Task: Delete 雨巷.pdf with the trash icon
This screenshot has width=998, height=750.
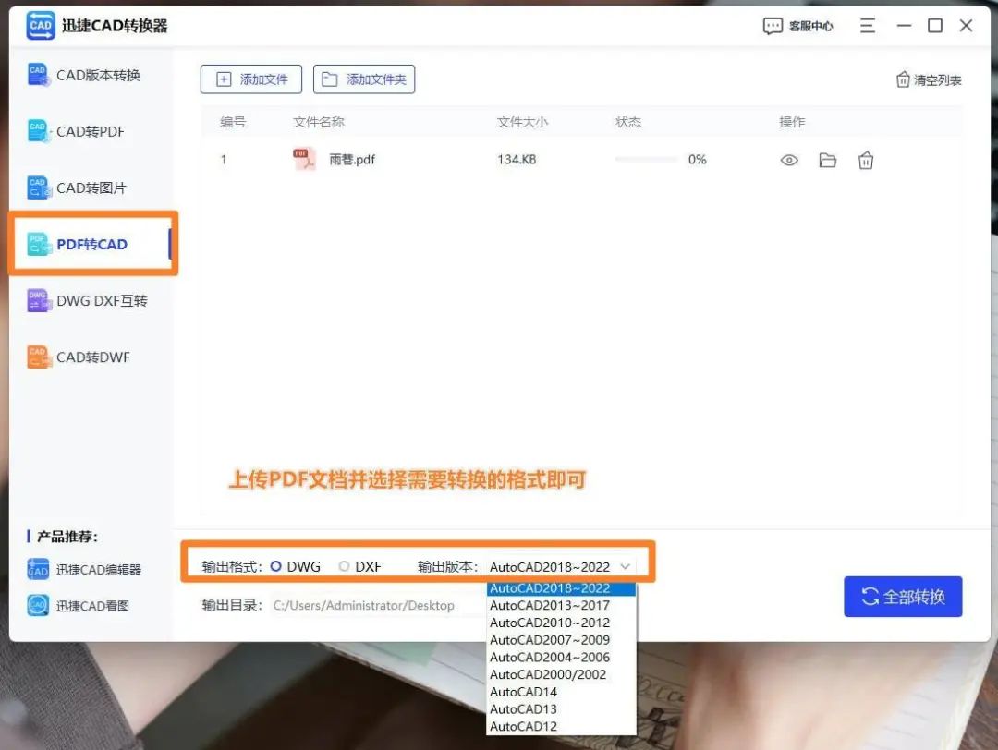Action: pos(866,161)
